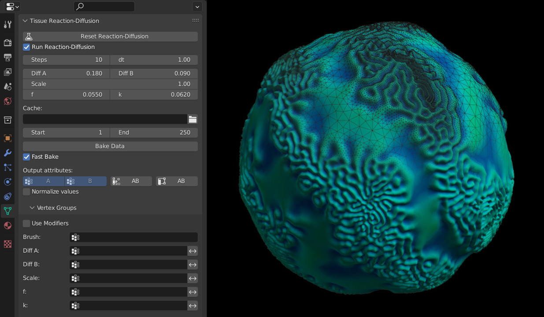Click the Bake Data button
This screenshot has width=544, height=317.
pyautogui.click(x=110, y=146)
